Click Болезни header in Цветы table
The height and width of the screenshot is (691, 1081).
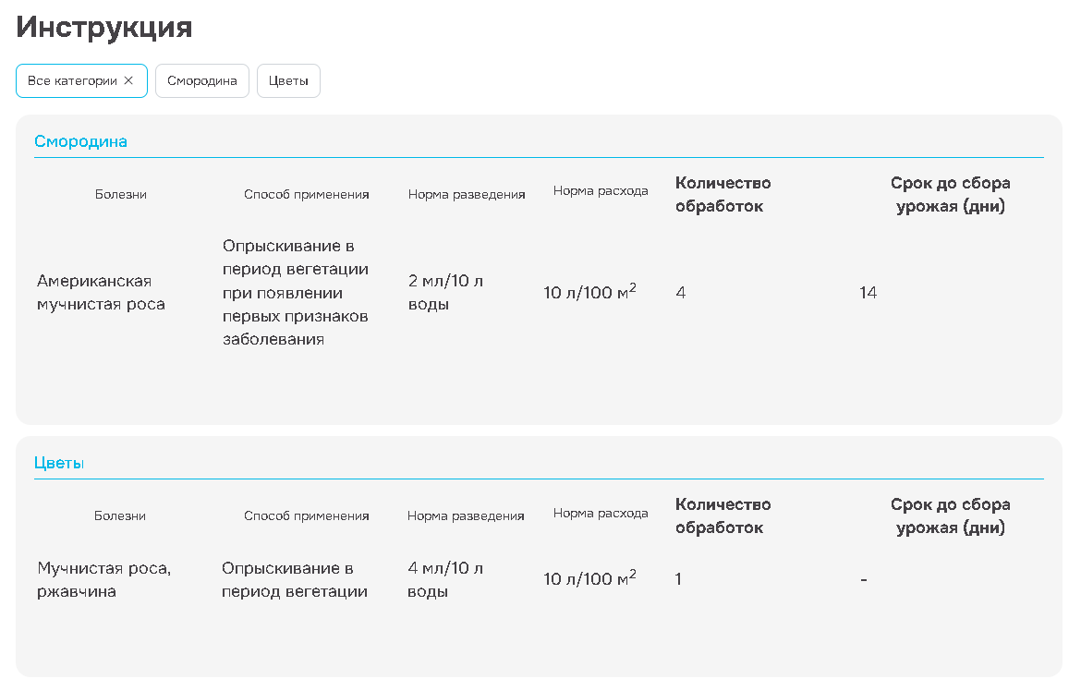pos(120,515)
